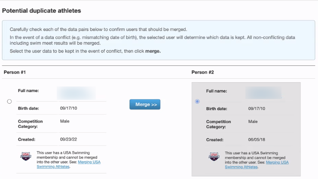Click the 06/05/18 created date

[x=257, y=140]
